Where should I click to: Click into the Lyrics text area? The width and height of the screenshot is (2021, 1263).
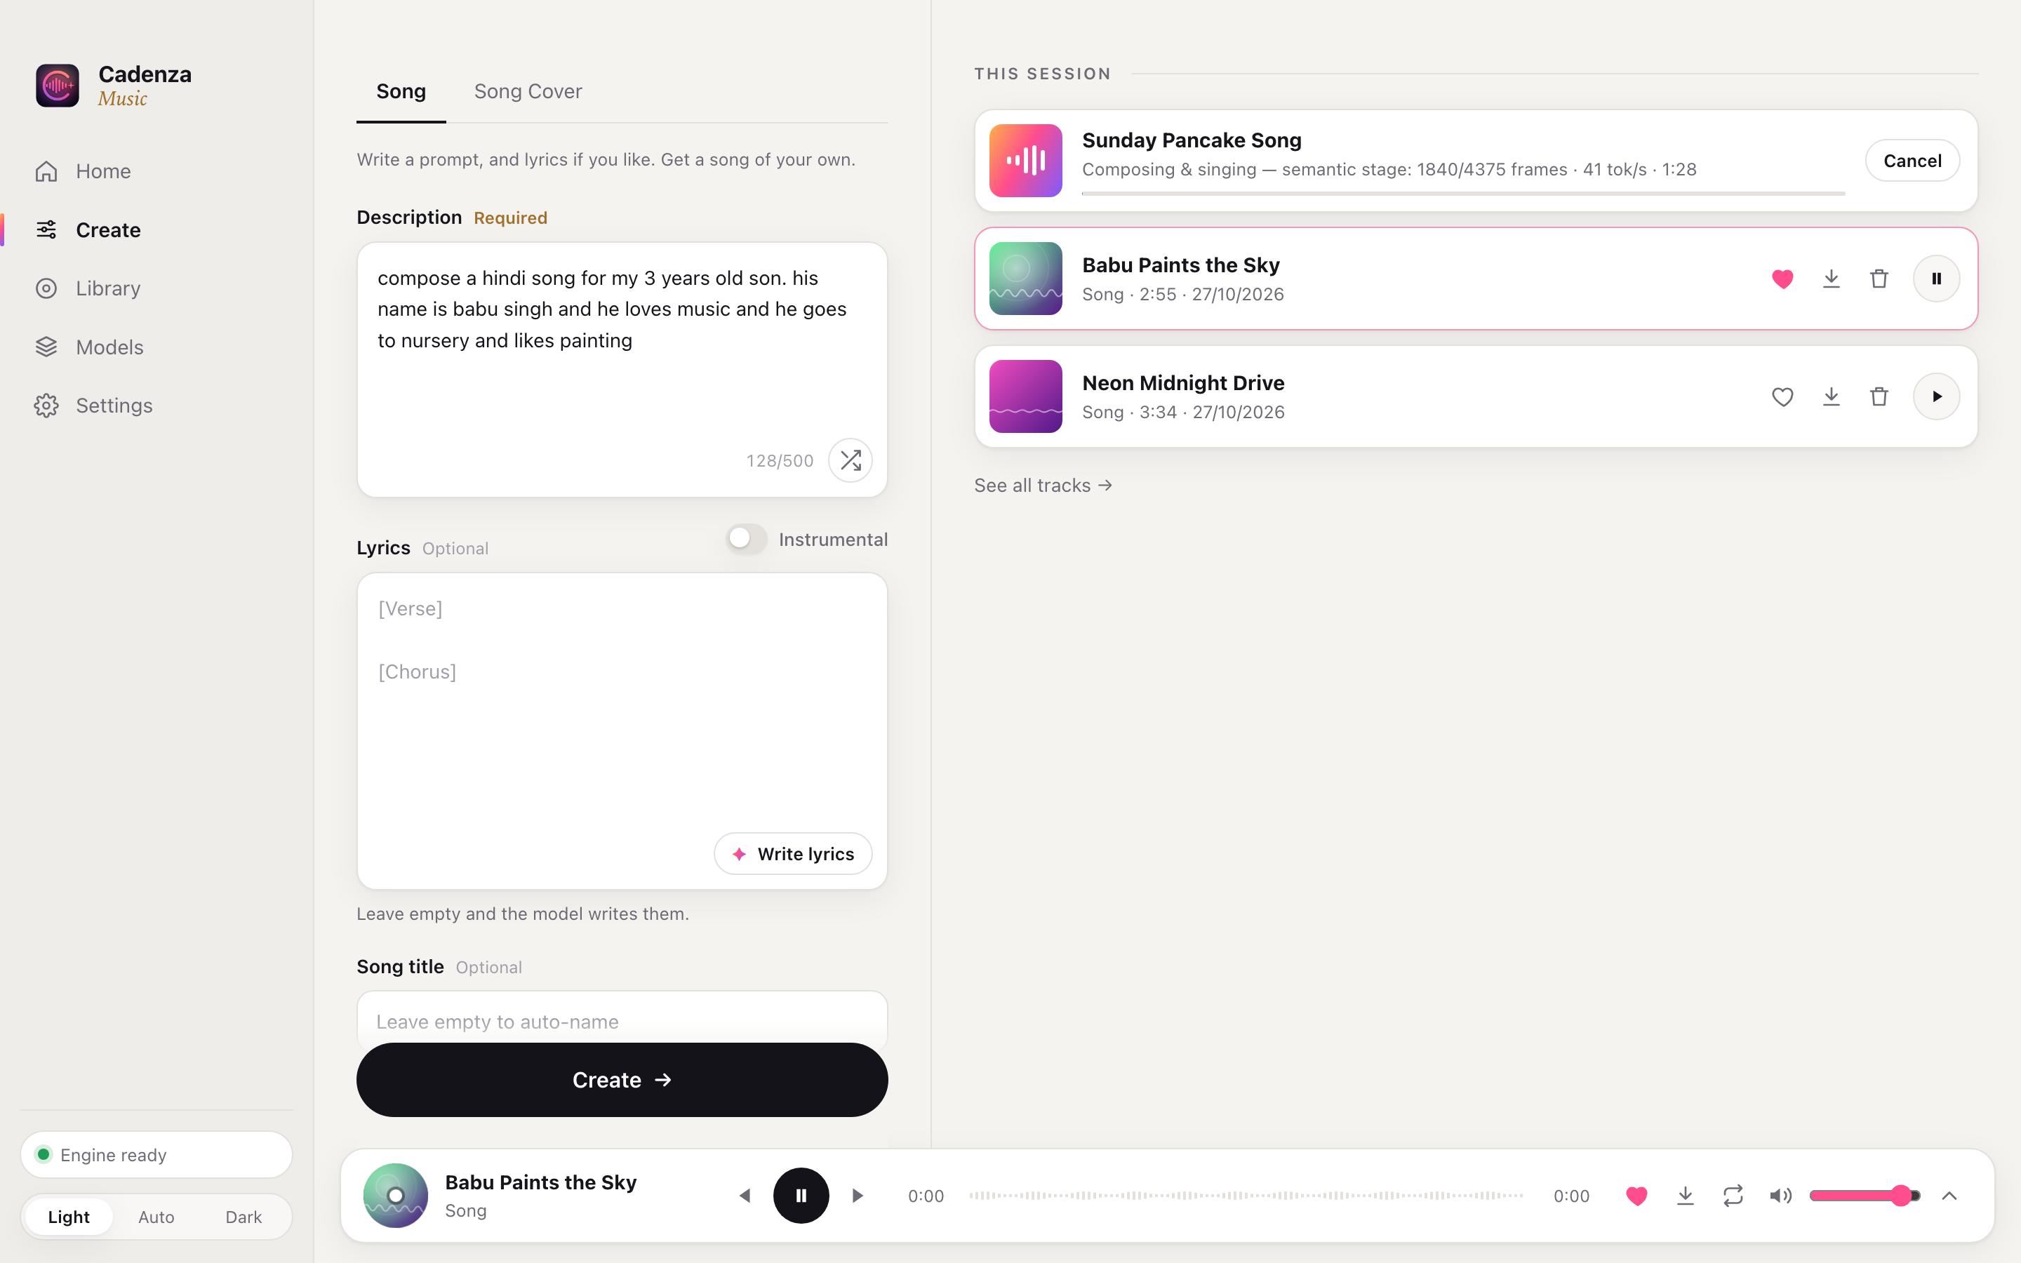[622, 731]
